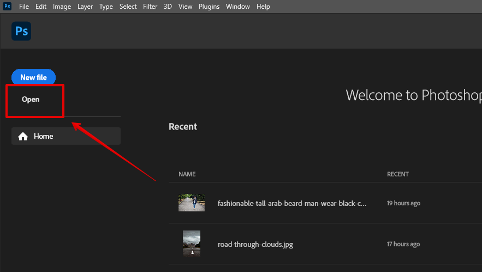Open the Edit menu
482x272 pixels.
point(41,7)
